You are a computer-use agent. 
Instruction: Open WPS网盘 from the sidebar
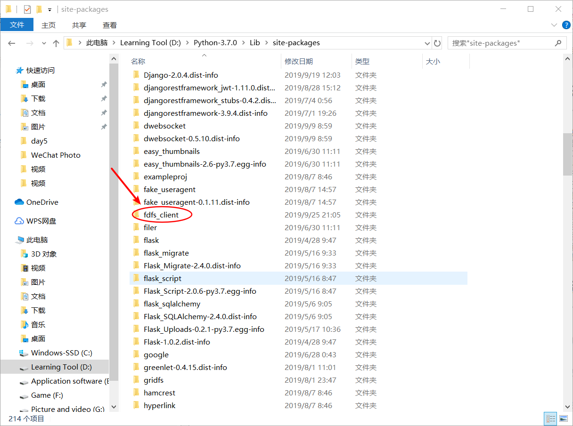pos(40,221)
